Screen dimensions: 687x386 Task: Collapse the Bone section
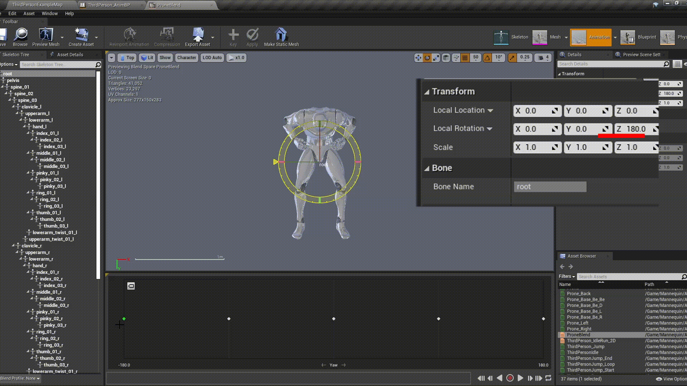tap(427, 168)
